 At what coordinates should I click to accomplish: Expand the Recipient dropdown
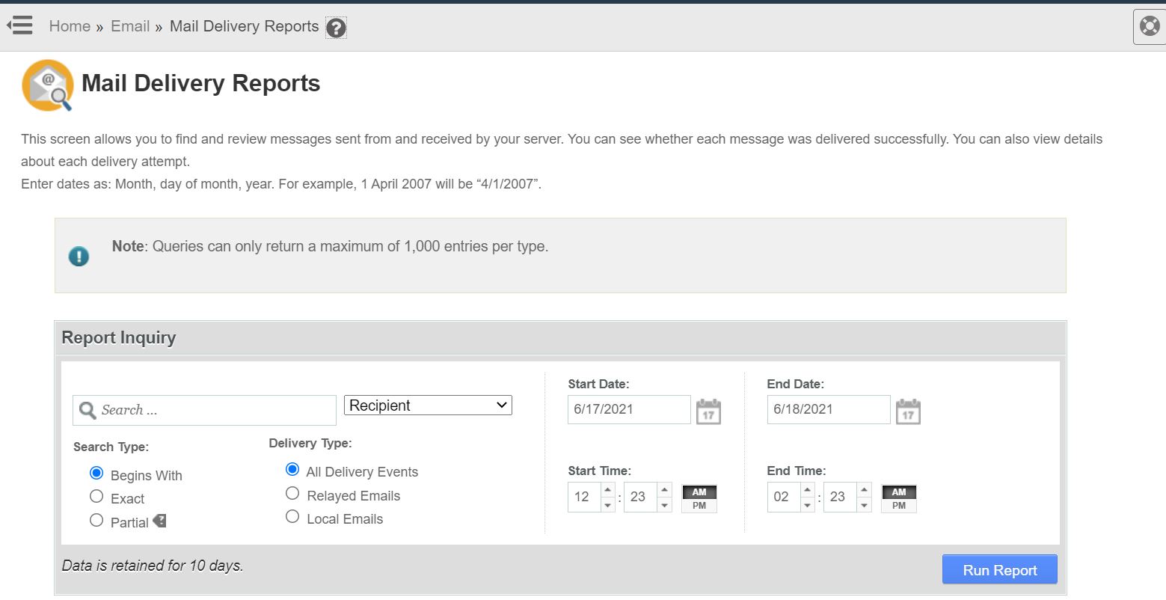pos(428,405)
